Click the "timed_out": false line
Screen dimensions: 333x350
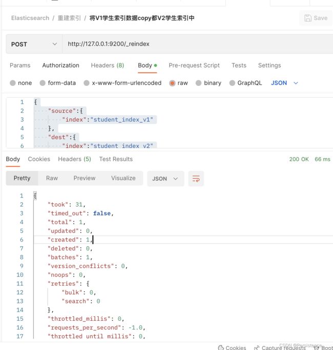point(80,213)
